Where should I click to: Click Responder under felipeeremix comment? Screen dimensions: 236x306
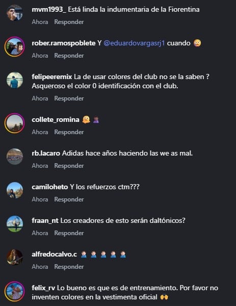point(69,98)
